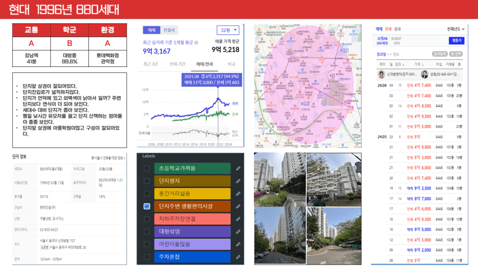The height and width of the screenshot is (269, 478).
Task: Open the pencil editor for 어린이들많음
Action: point(238,244)
